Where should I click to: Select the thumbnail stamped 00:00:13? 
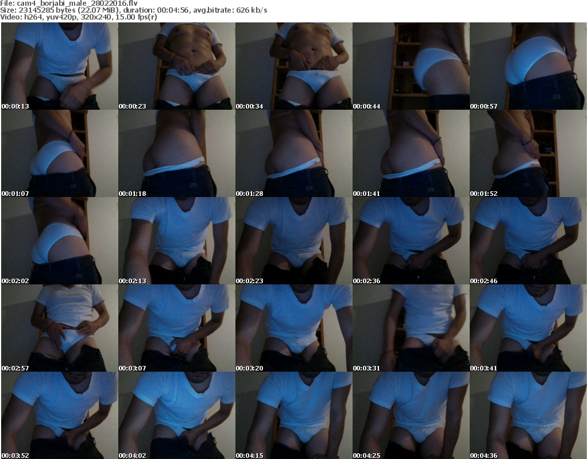[59, 66]
